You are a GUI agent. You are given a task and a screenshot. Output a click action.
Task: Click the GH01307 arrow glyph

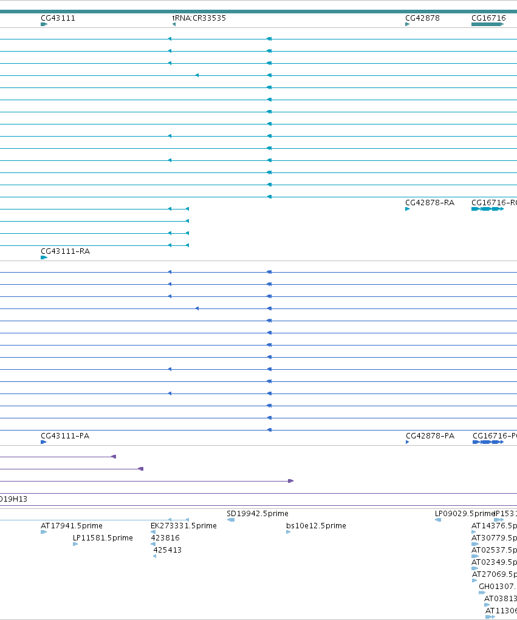pyautogui.click(x=482, y=593)
